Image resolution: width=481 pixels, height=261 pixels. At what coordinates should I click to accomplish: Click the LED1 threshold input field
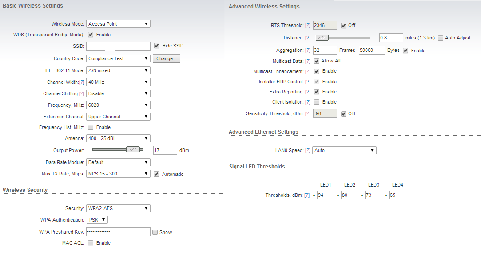coord(326,195)
